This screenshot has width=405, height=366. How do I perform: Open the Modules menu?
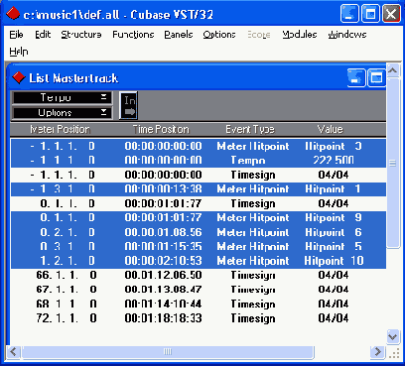[300, 35]
